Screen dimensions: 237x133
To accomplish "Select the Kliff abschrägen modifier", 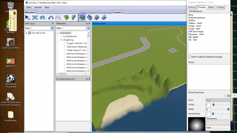I will pos(196,32).
